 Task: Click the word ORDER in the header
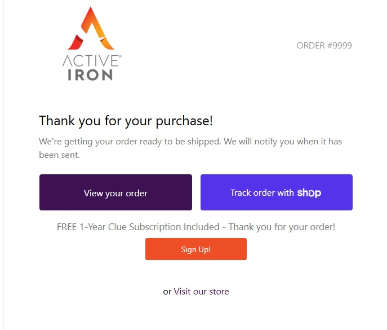coord(310,46)
